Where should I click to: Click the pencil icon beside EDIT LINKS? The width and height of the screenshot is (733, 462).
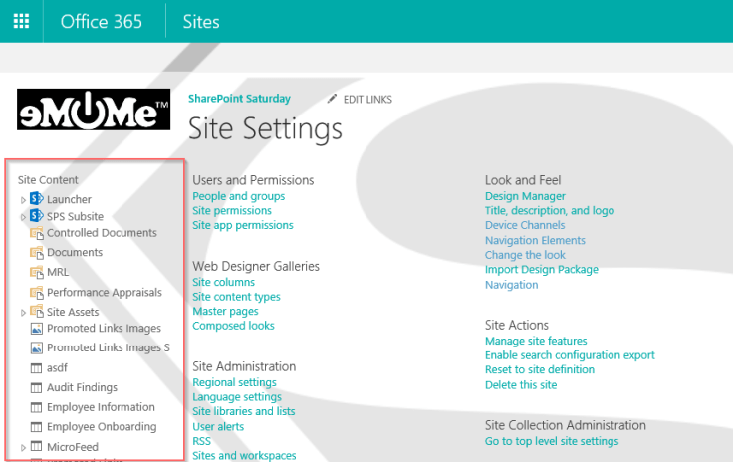point(332,99)
